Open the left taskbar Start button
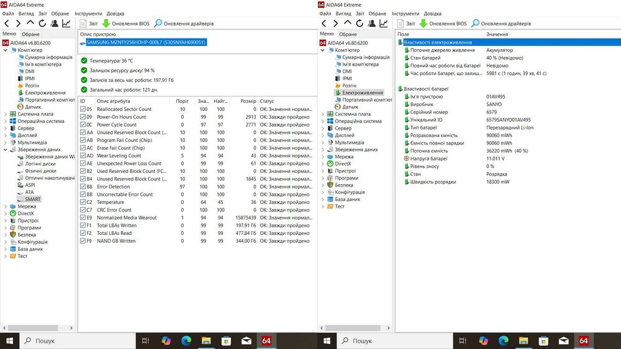Viewport: 621px width, 349px height. point(9,341)
